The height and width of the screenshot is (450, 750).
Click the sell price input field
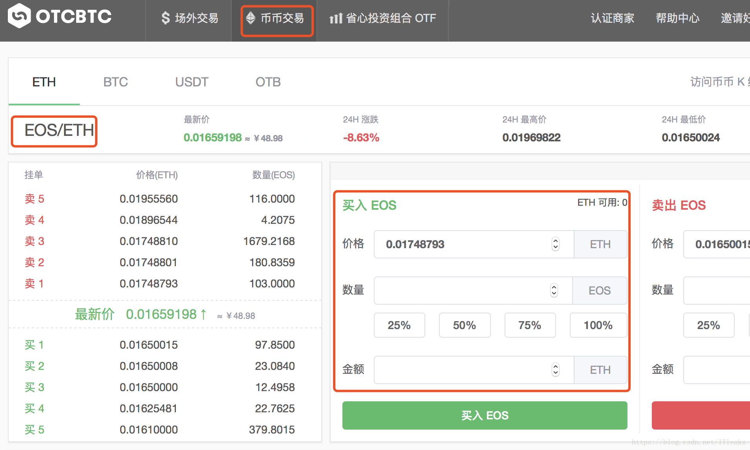click(x=717, y=244)
